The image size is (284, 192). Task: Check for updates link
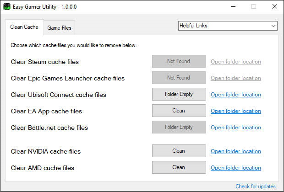click(256, 187)
